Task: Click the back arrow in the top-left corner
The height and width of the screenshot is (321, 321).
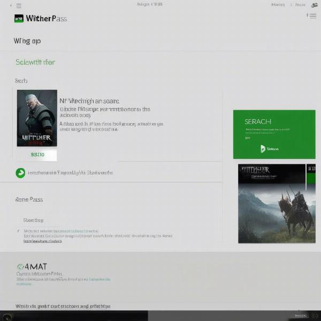Action: 11,6
